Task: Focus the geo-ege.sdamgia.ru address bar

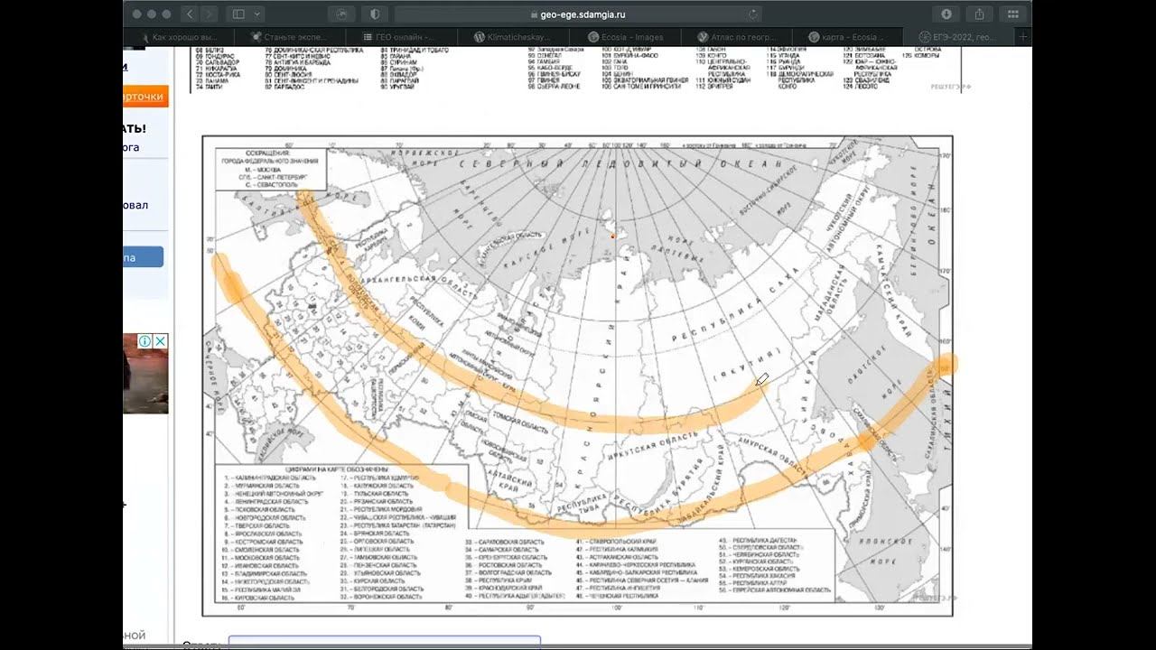Action: coord(578,14)
